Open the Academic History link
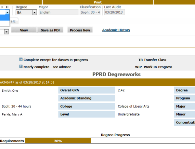 click(x=116, y=30)
